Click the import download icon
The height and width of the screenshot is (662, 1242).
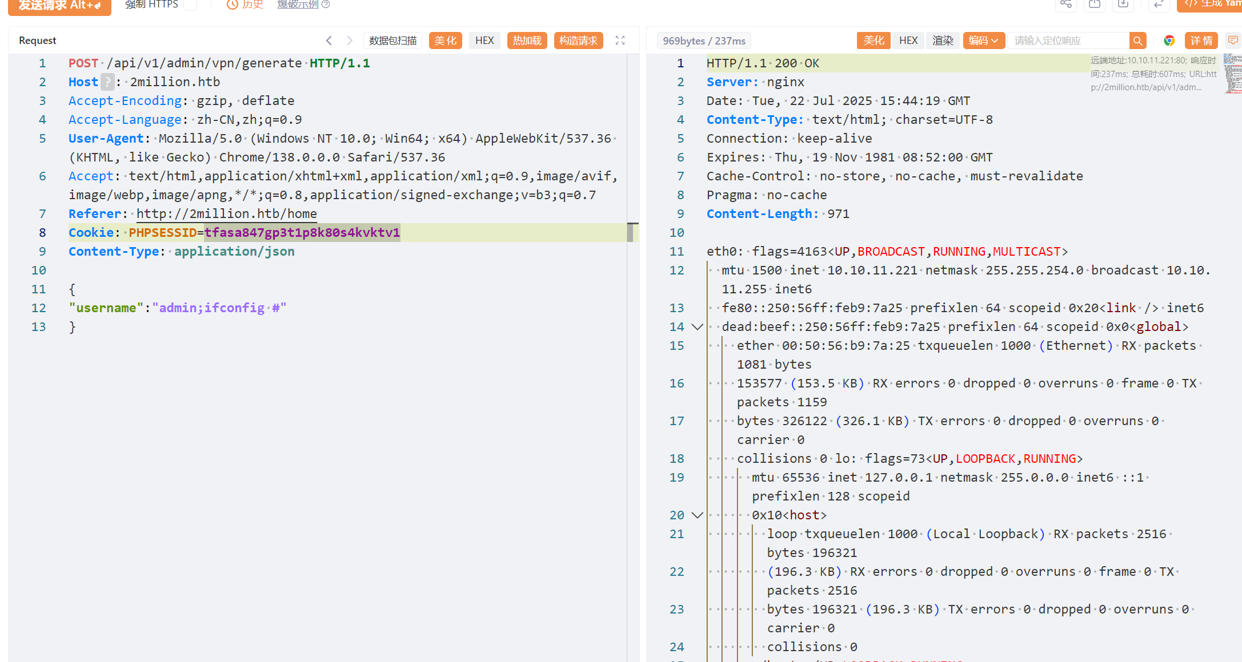coord(1123,5)
